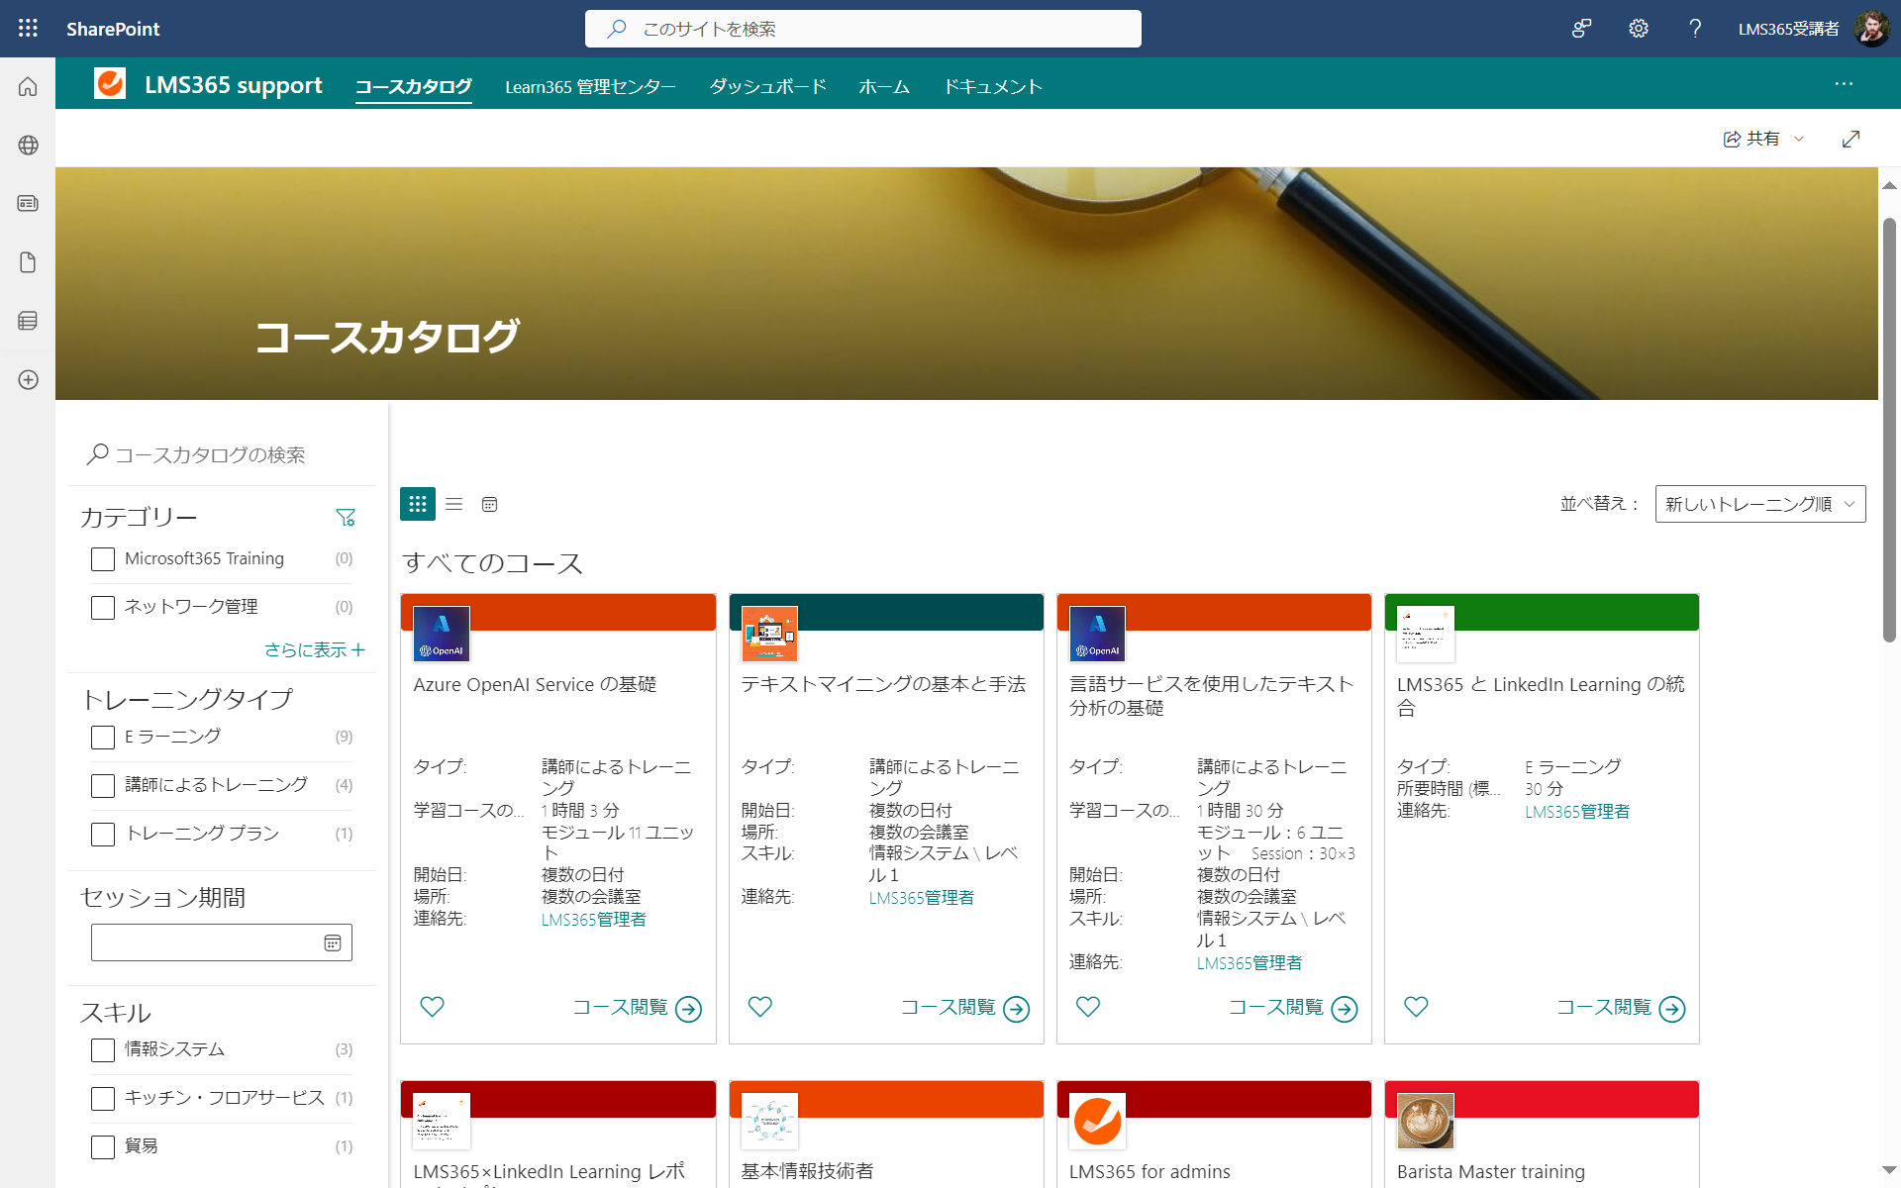Click the LMS365 for admins course thumbnail

pyautogui.click(x=1097, y=1121)
